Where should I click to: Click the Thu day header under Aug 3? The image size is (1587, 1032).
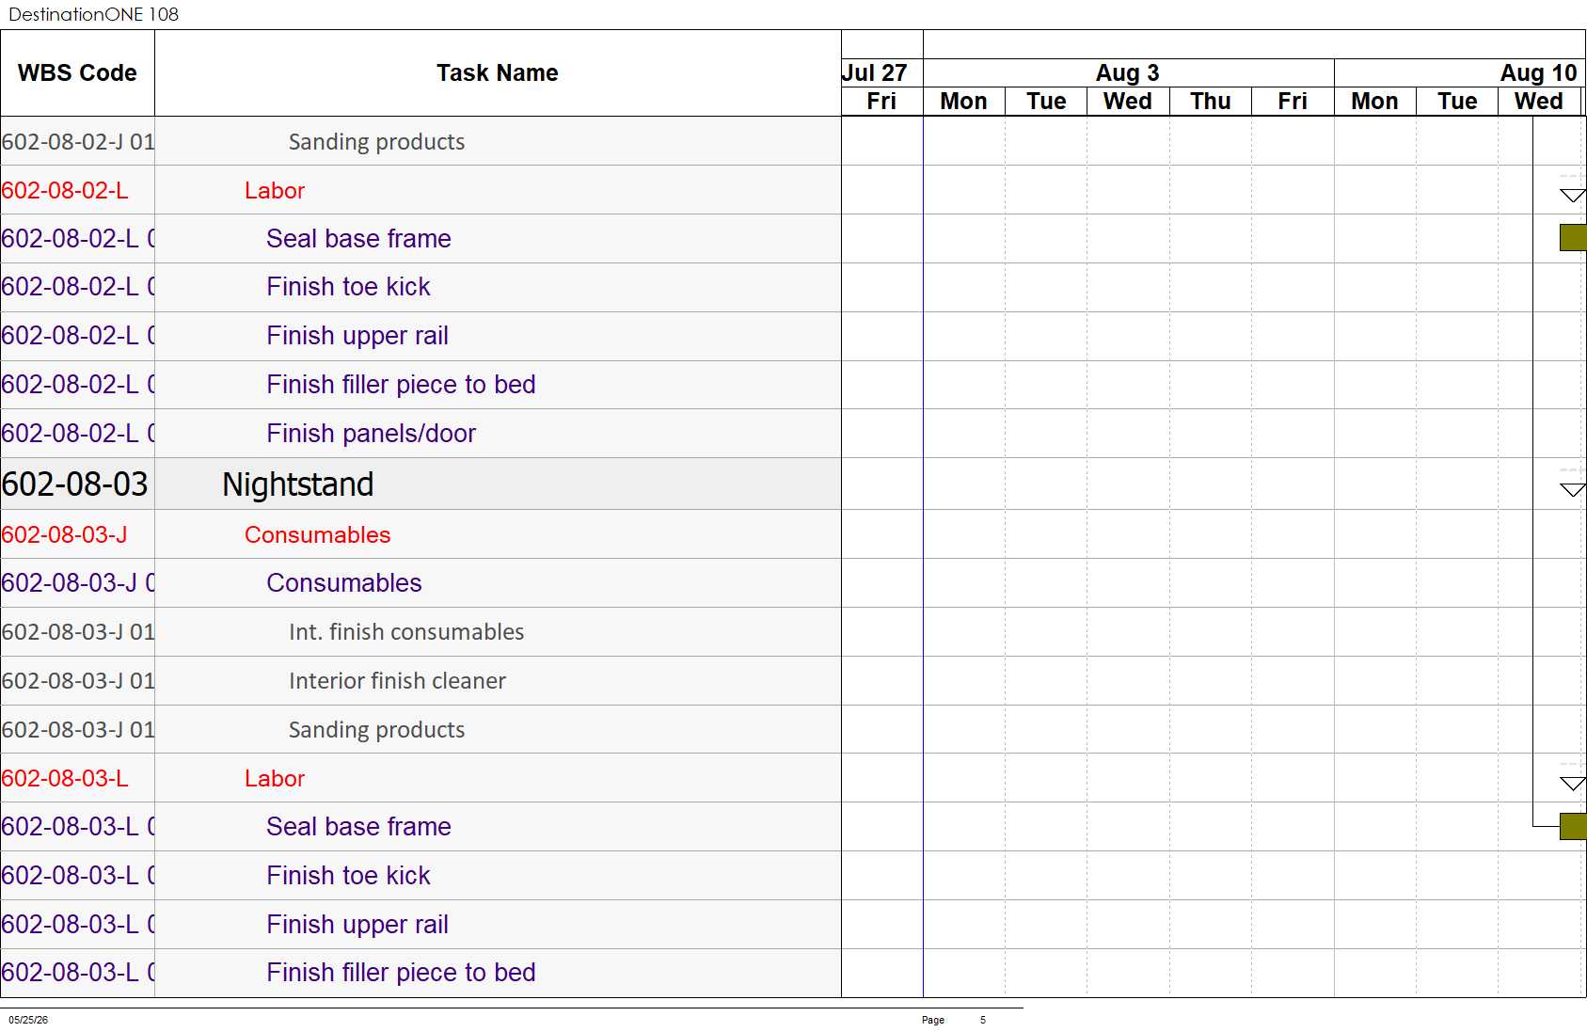pos(1211,102)
